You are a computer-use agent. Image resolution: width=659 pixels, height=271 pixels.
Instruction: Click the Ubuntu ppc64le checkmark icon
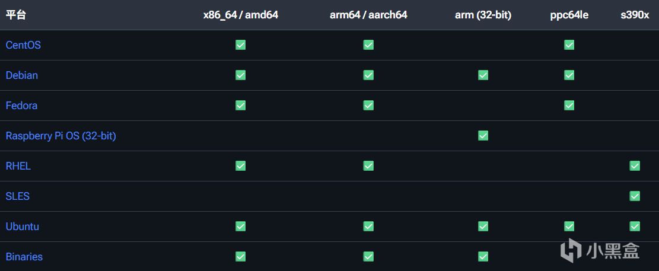(x=569, y=227)
